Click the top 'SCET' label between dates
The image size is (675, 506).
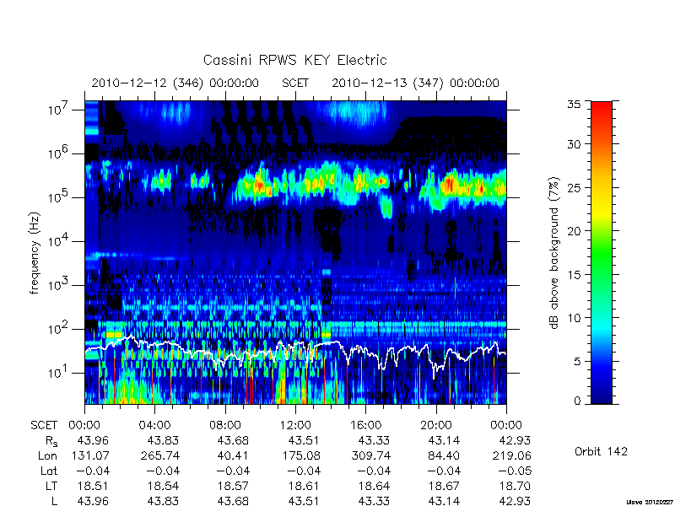[295, 83]
